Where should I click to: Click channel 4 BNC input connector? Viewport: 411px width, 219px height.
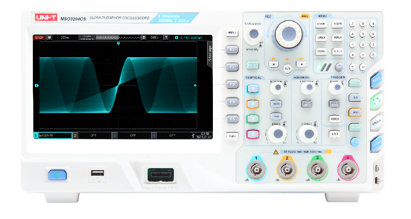pyautogui.click(x=348, y=170)
